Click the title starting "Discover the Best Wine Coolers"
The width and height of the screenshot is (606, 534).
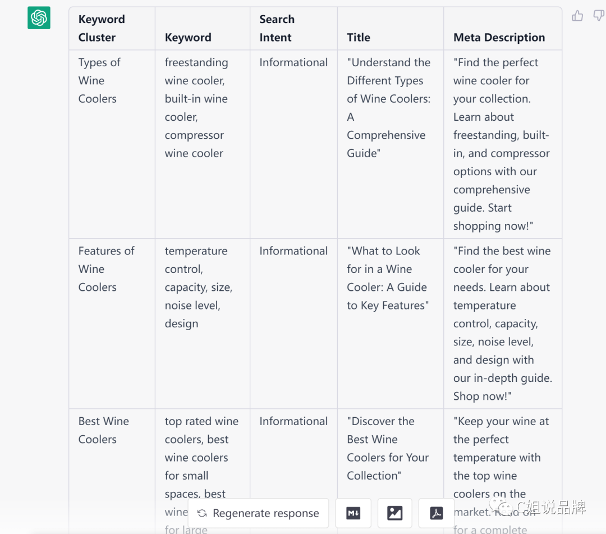pyautogui.click(x=387, y=448)
